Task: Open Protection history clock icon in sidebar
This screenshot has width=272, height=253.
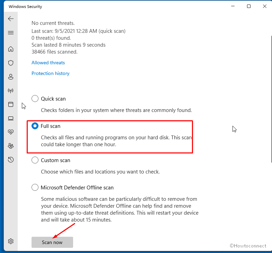Action: [x=11, y=160]
